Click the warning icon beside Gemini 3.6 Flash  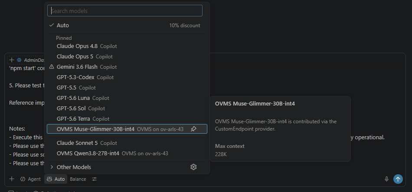pos(52,67)
